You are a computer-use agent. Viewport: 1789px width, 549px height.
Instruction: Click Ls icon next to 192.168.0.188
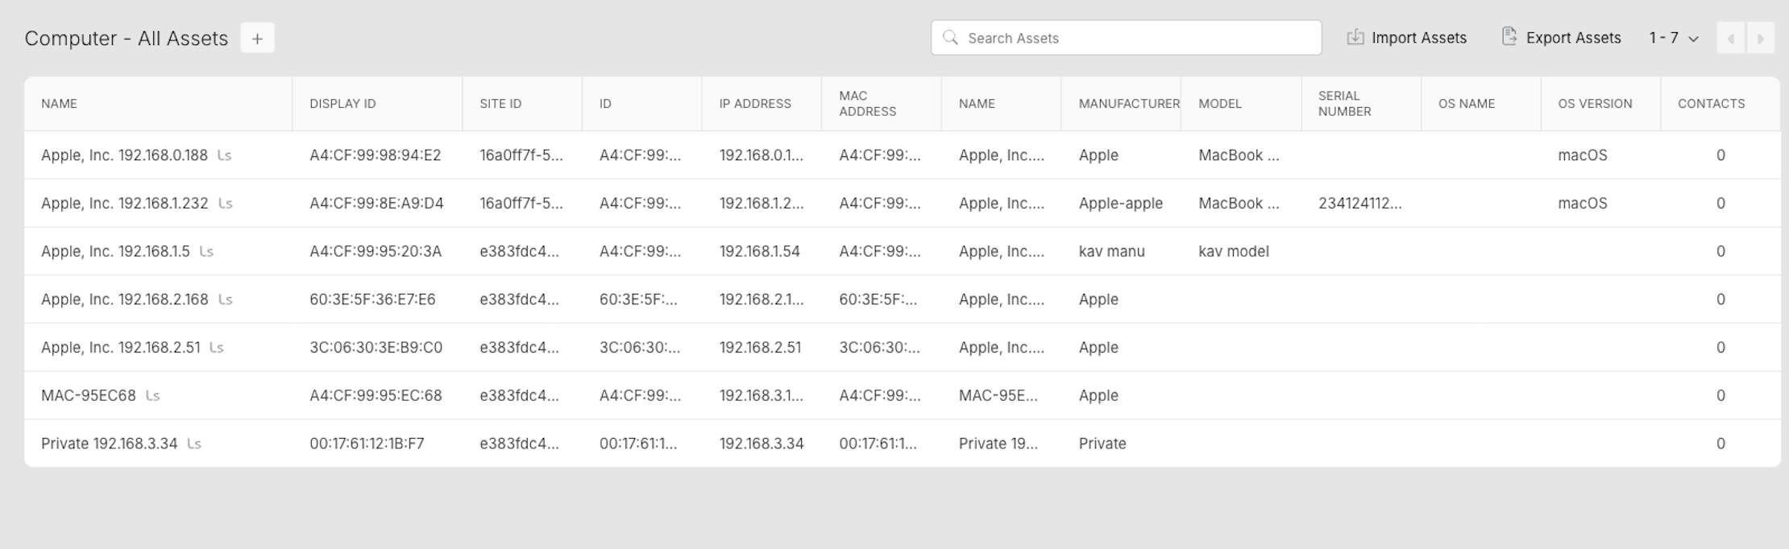point(225,155)
